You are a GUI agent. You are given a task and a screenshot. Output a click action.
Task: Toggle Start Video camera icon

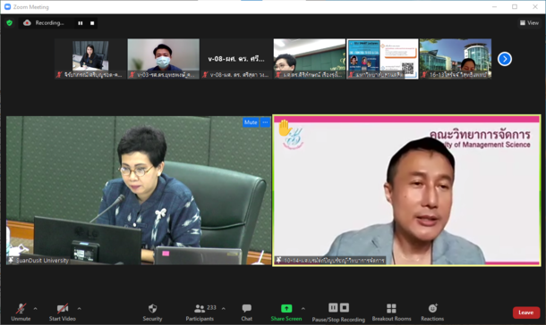click(63, 308)
